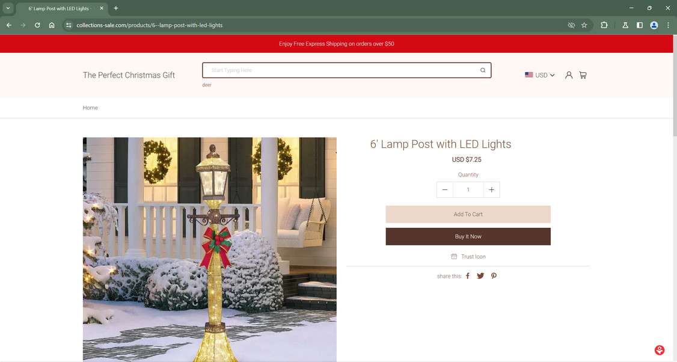Go to Home breadcrumb link
The width and height of the screenshot is (677, 362).
point(90,108)
